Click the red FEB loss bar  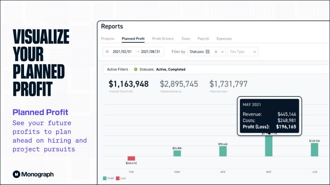(x=132, y=158)
